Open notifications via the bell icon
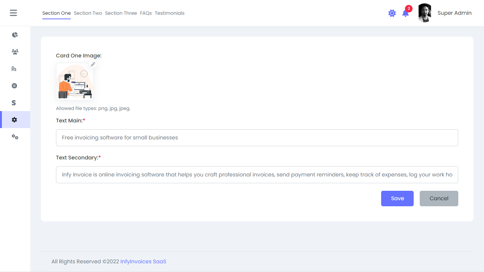The width and height of the screenshot is (484, 272). [405, 14]
